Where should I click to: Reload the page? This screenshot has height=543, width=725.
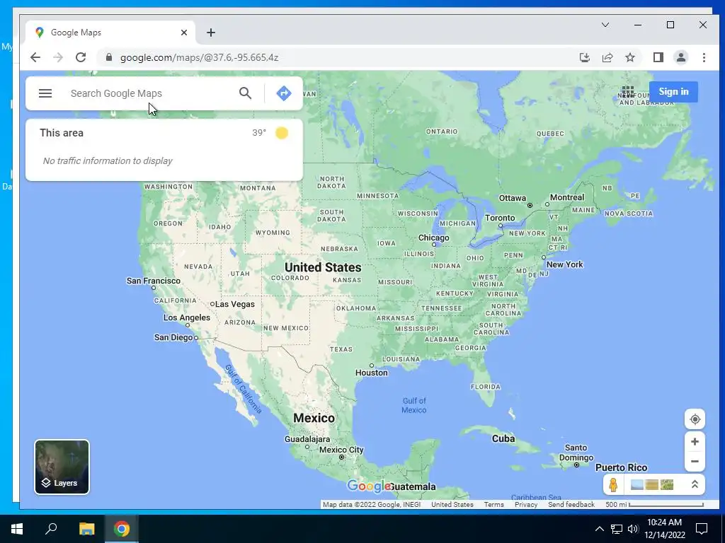click(x=81, y=57)
